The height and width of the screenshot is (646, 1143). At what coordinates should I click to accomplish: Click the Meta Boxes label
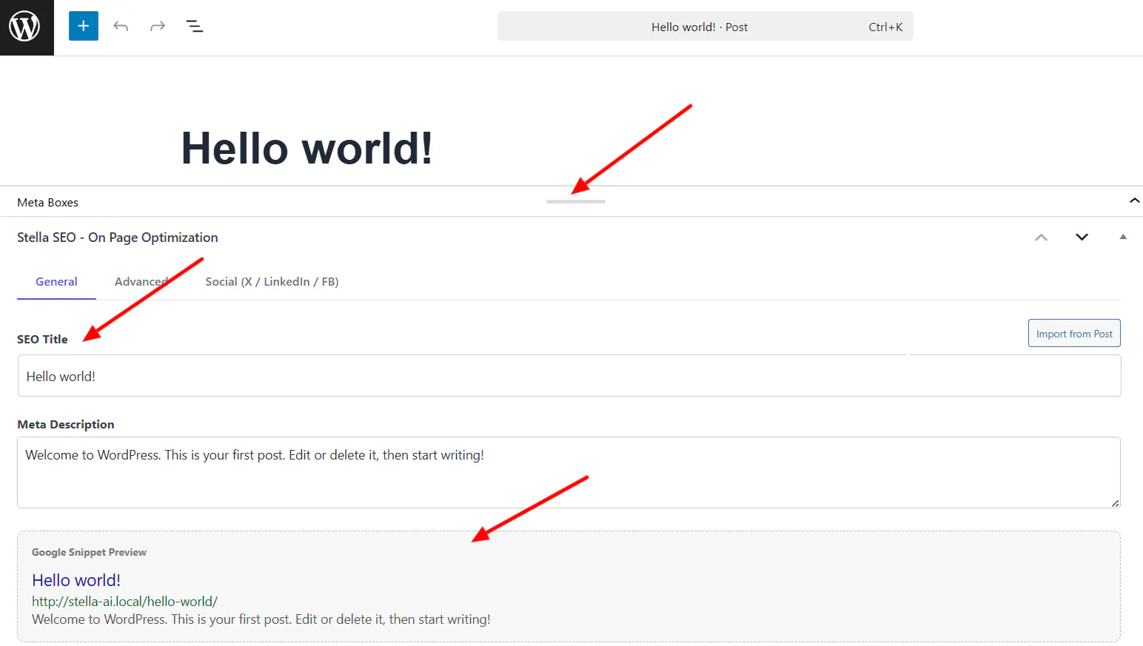(x=47, y=203)
